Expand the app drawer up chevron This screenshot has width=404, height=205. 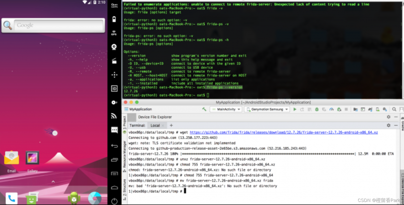pos(53,182)
